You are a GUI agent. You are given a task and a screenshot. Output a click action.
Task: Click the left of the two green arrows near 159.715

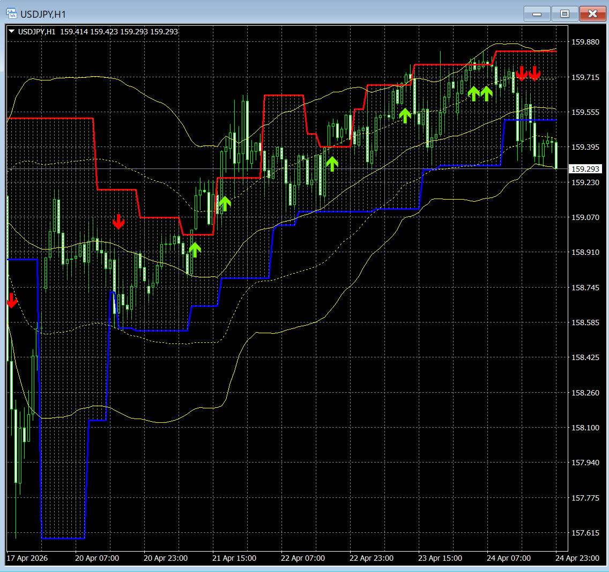point(473,94)
